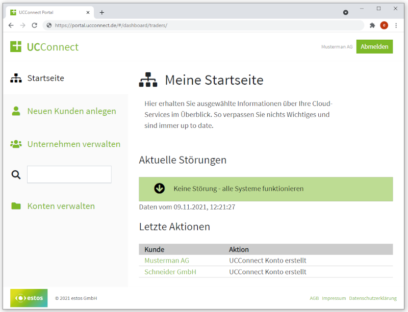Viewport: 408px width, 312px height.
Task: Click the UCConnect logo in the header
Action: click(x=44, y=47)
